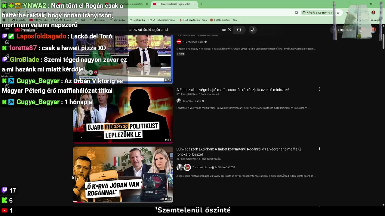Image resolution: width=385 pixels, height=216 pixels.
Task: Run the search with magnifier button
Action: [239, 30]
